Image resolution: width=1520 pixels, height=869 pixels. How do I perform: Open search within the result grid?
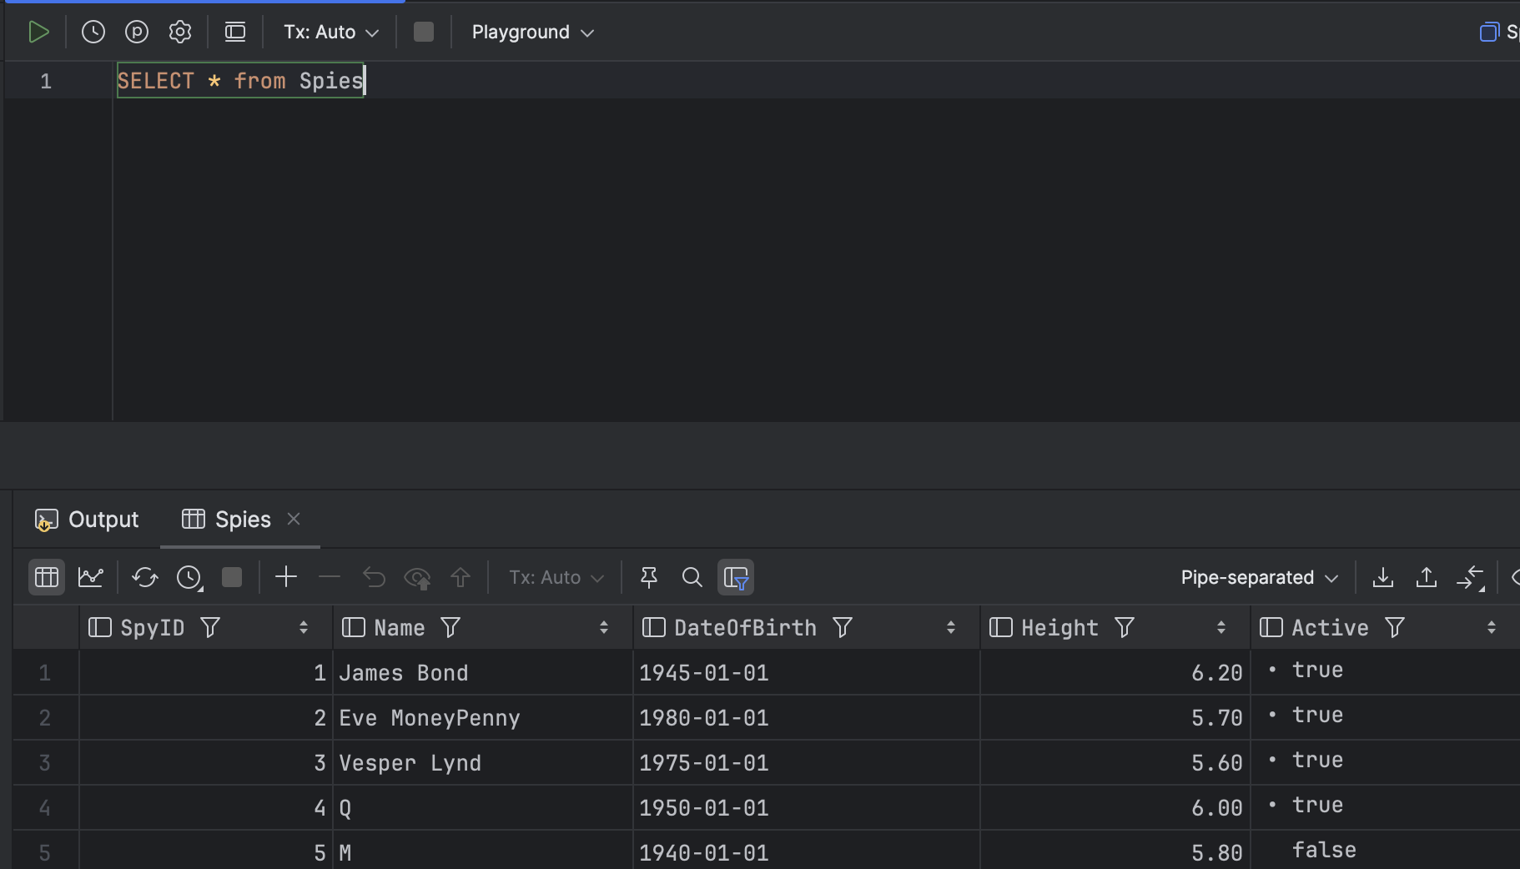point(692,576)
